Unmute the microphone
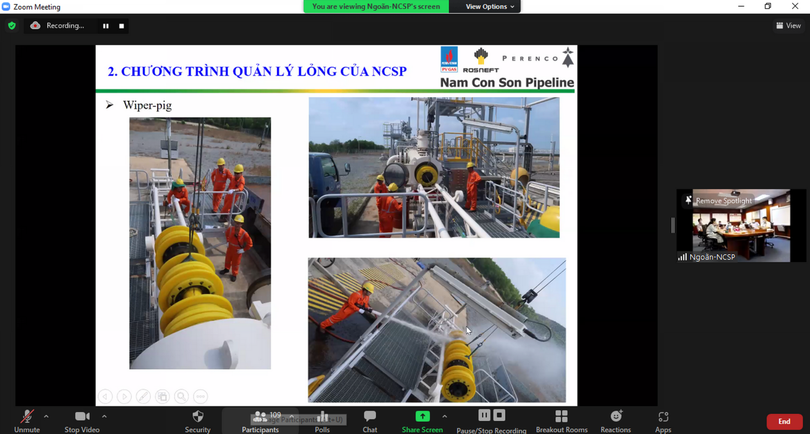The width and height of the screenshot is (810, 434). pyautogui.click(x=27, y=421)
